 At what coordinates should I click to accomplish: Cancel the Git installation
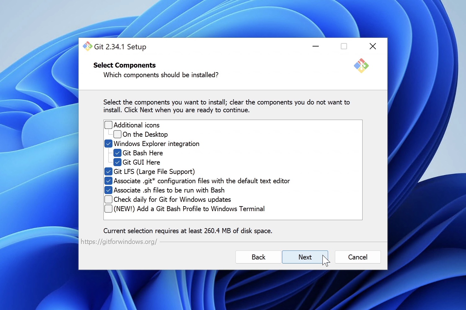pyautogui.click(x=358, y=257)
